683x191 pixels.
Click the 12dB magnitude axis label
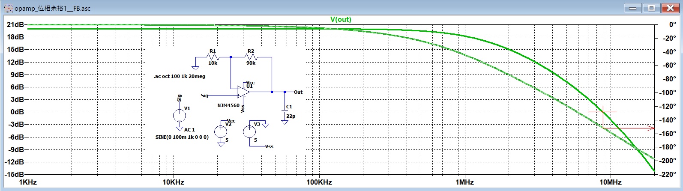tap(15, 62)
